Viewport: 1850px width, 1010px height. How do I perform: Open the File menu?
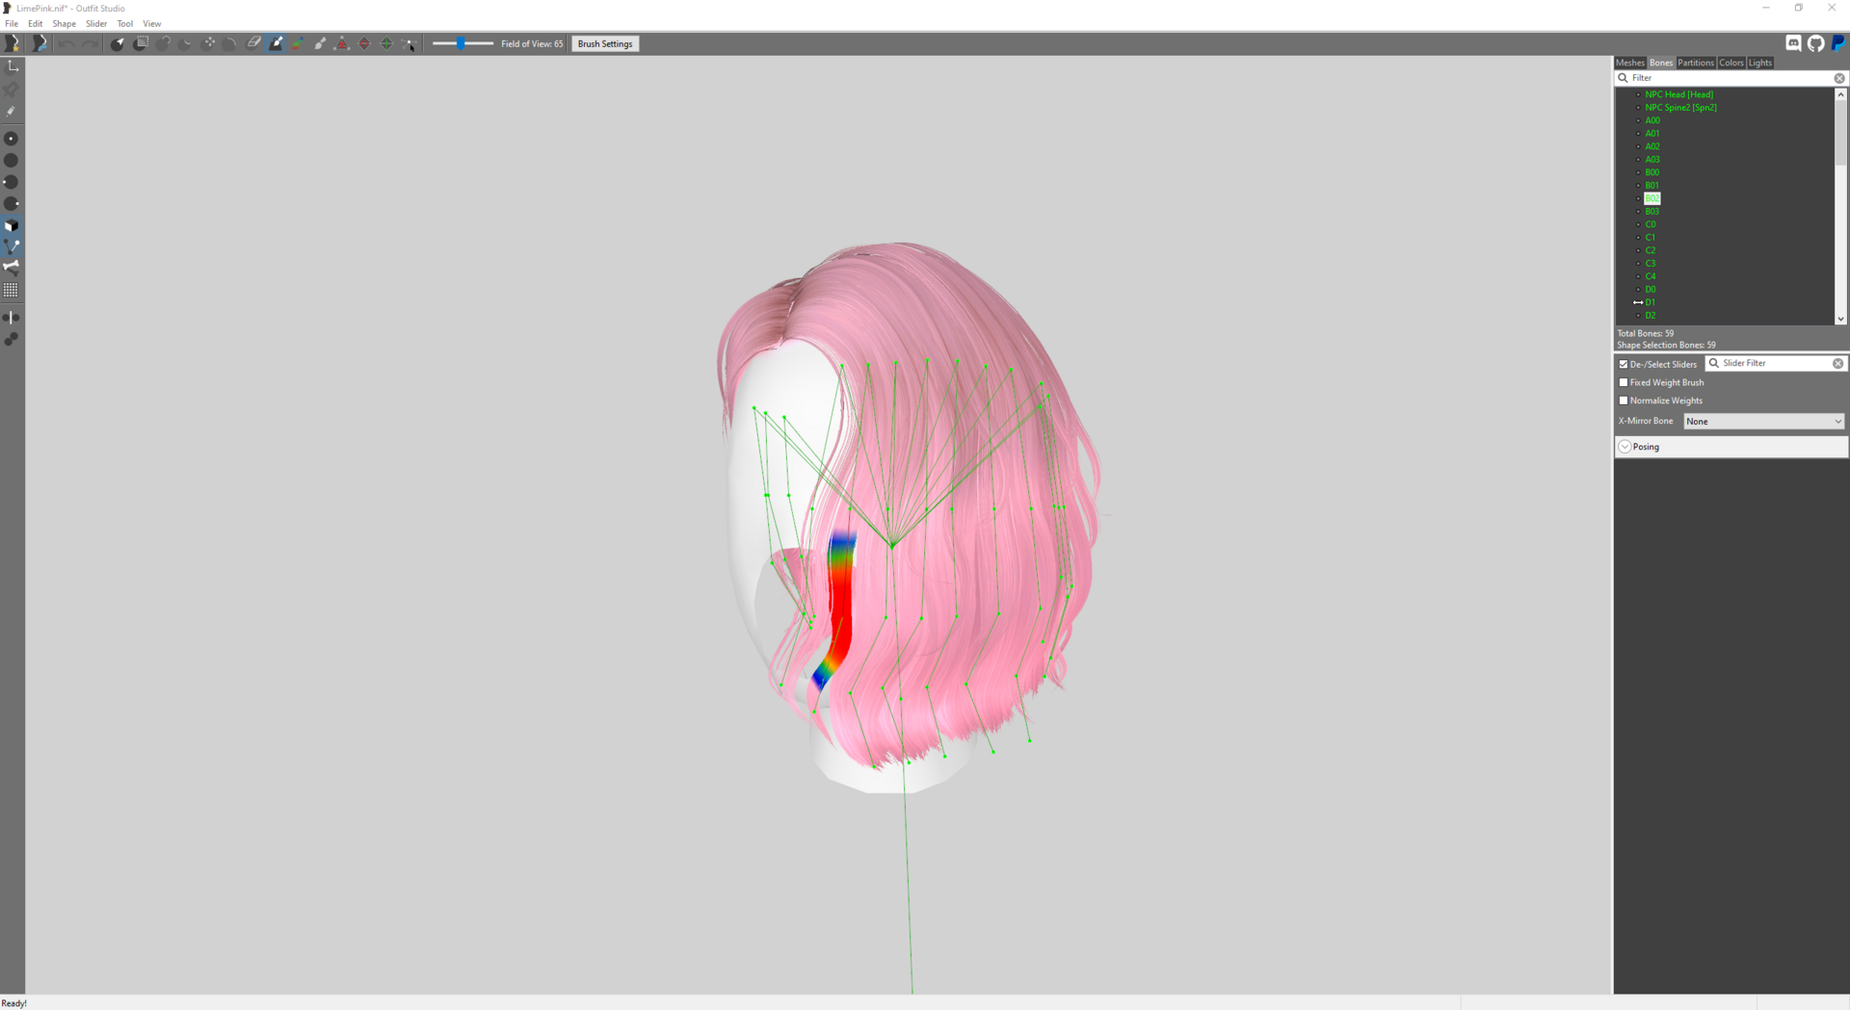click(x=12, y=23)
